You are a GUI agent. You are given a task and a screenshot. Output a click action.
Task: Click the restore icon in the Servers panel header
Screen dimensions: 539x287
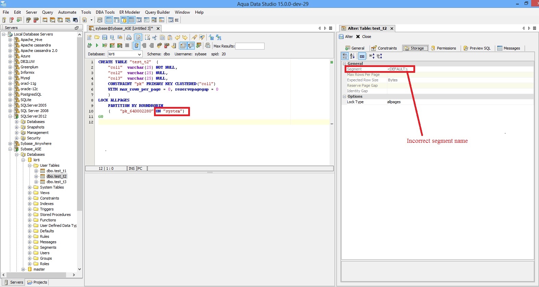click(76, 28)
